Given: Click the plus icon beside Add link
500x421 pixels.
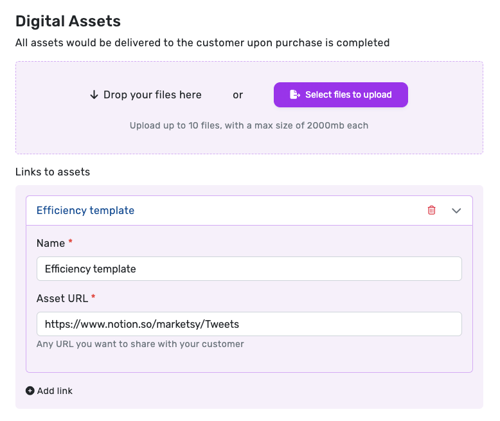Looking at the screenshot, I should (x=30, y=391).
